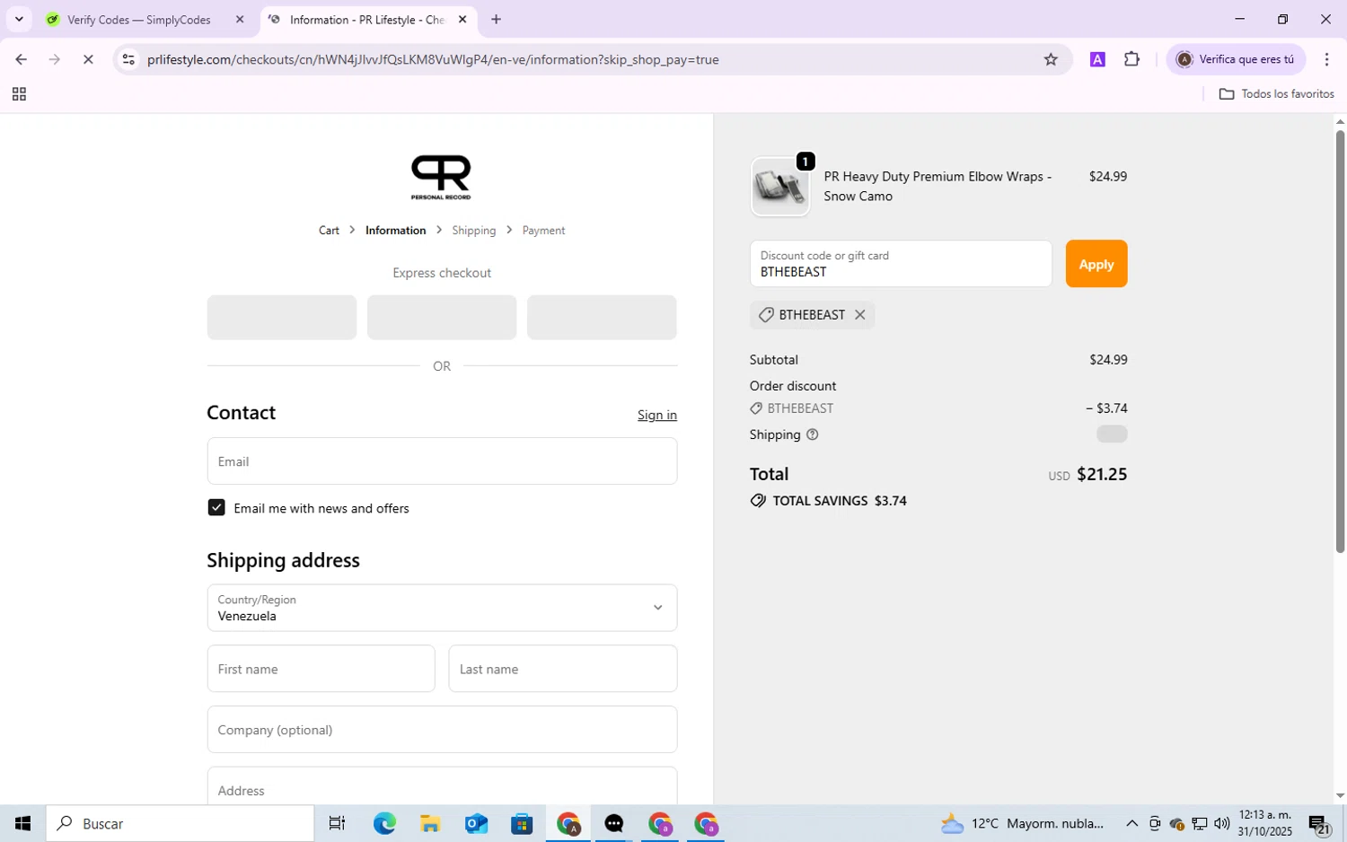Open the Country/Region dropdown
1347x842 pixels.
coord(442,608)
